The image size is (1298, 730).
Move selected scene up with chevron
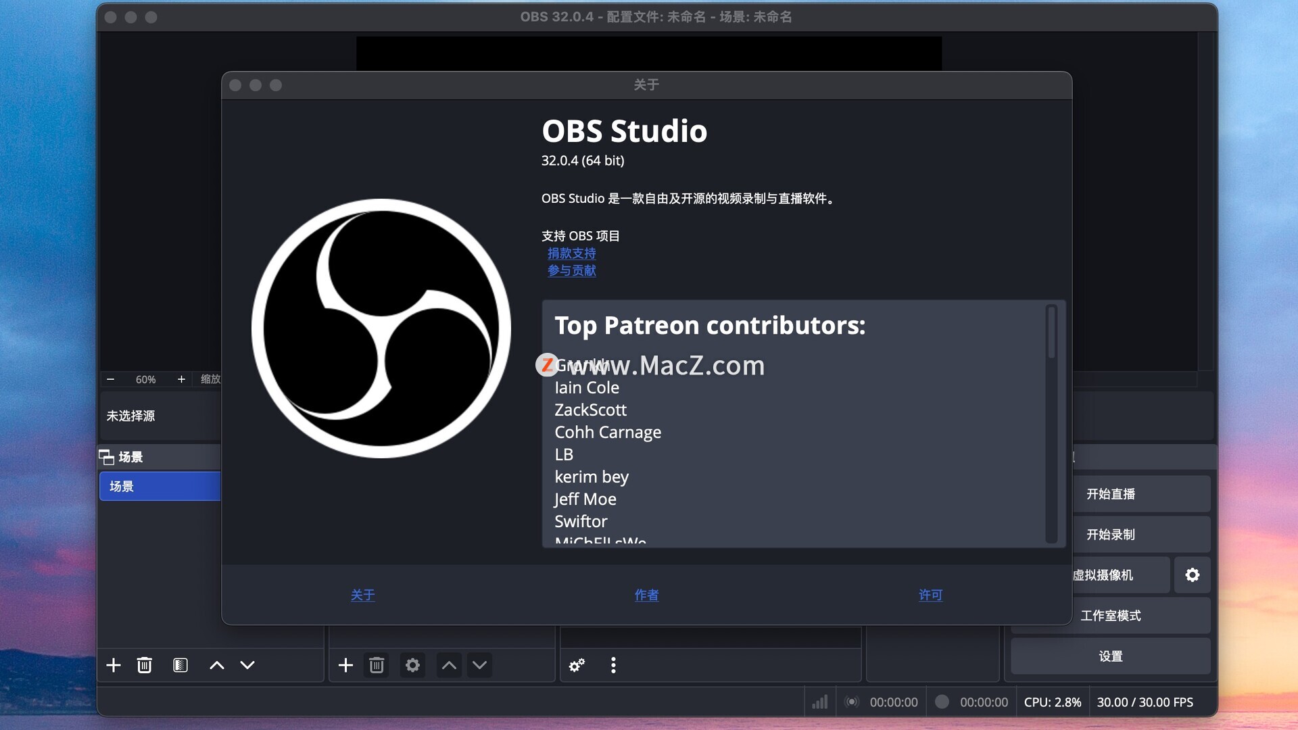click(x=216, y=665)
